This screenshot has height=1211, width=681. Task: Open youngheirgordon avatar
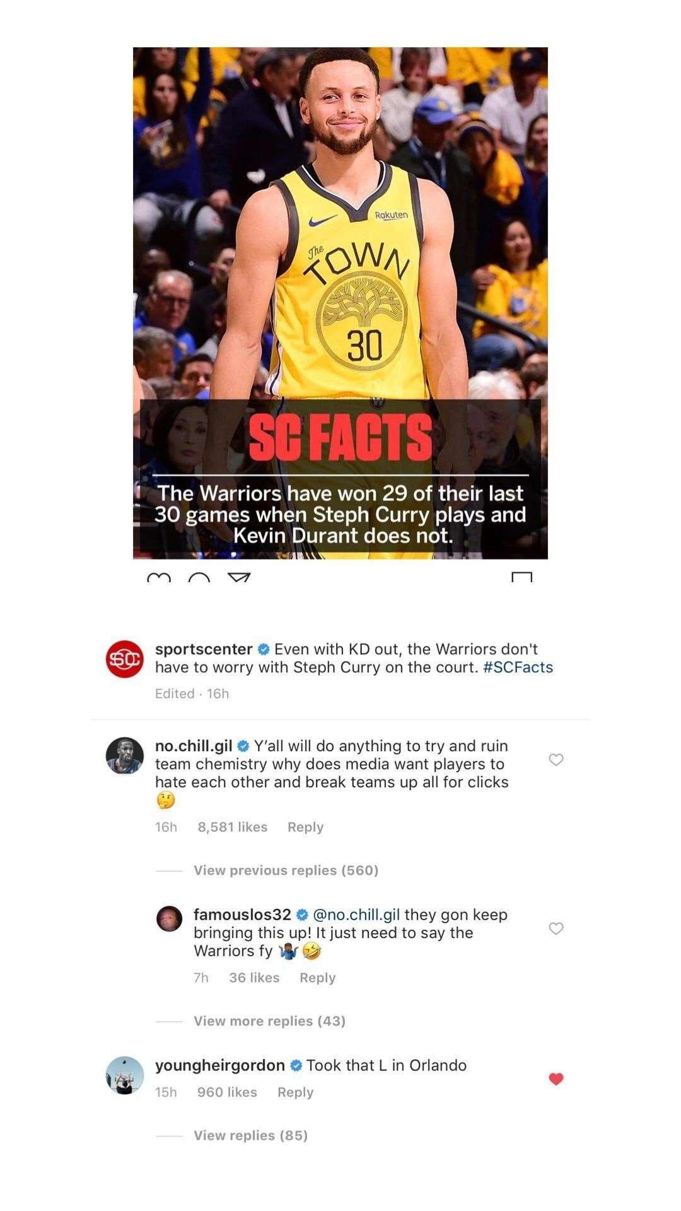point(124,1075)
